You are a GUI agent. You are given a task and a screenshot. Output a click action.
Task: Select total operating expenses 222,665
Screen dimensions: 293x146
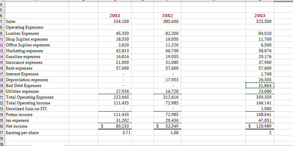pos(115,97)
